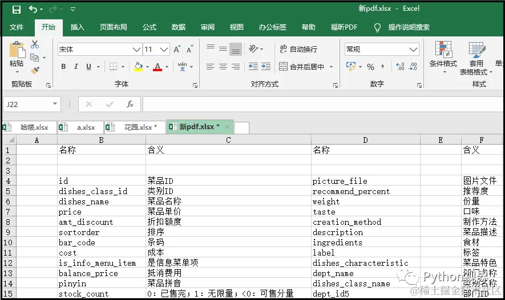Click 套用表格格式 format as table button
Image resolution: width=505 pixels, height=300 pixels.
(476, 59)
